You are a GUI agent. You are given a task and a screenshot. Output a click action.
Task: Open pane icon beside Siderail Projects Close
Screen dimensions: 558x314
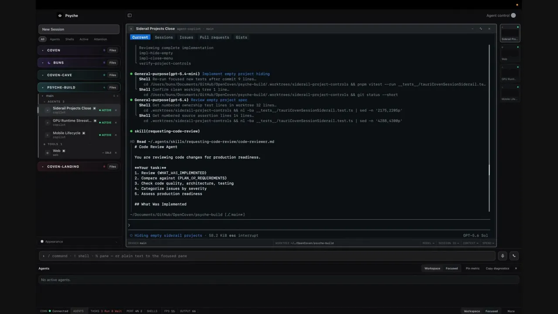[95, 108]
